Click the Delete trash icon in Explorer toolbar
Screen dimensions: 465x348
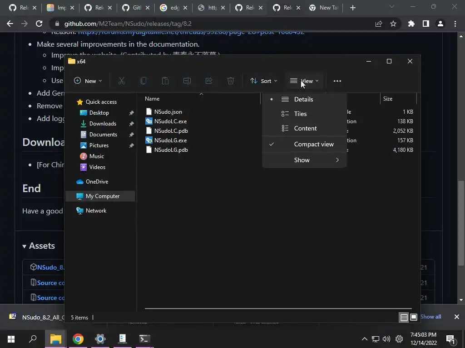click(x=231, y=81)
